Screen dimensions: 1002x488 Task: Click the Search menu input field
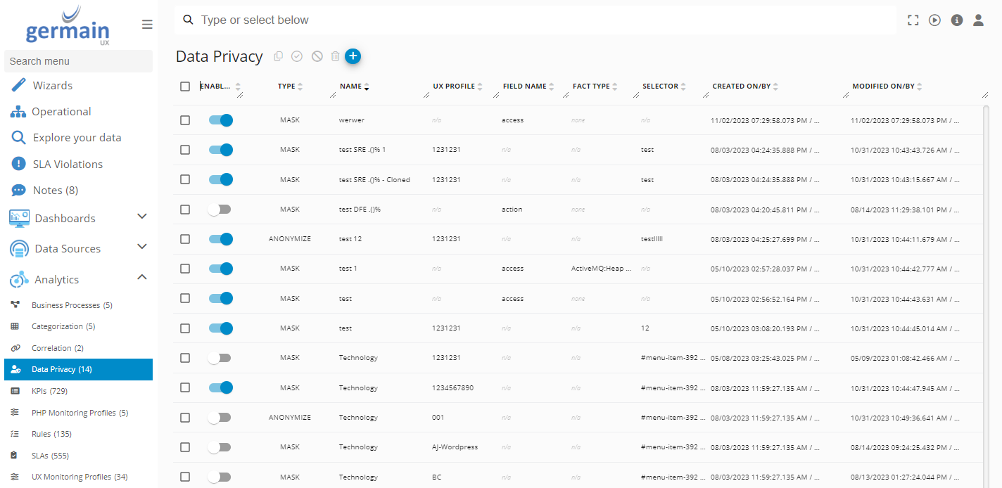point(78,61)
